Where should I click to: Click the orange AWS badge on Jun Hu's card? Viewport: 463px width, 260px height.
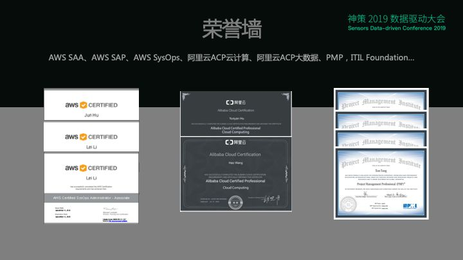pos(84,105)
